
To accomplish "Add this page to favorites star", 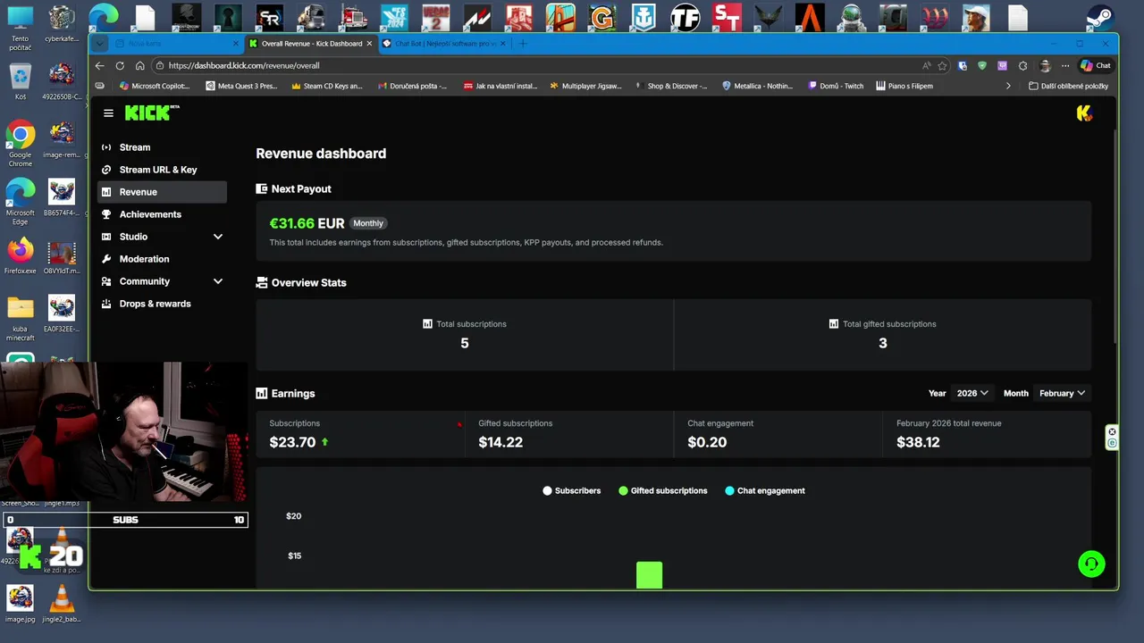I will 942,65.
